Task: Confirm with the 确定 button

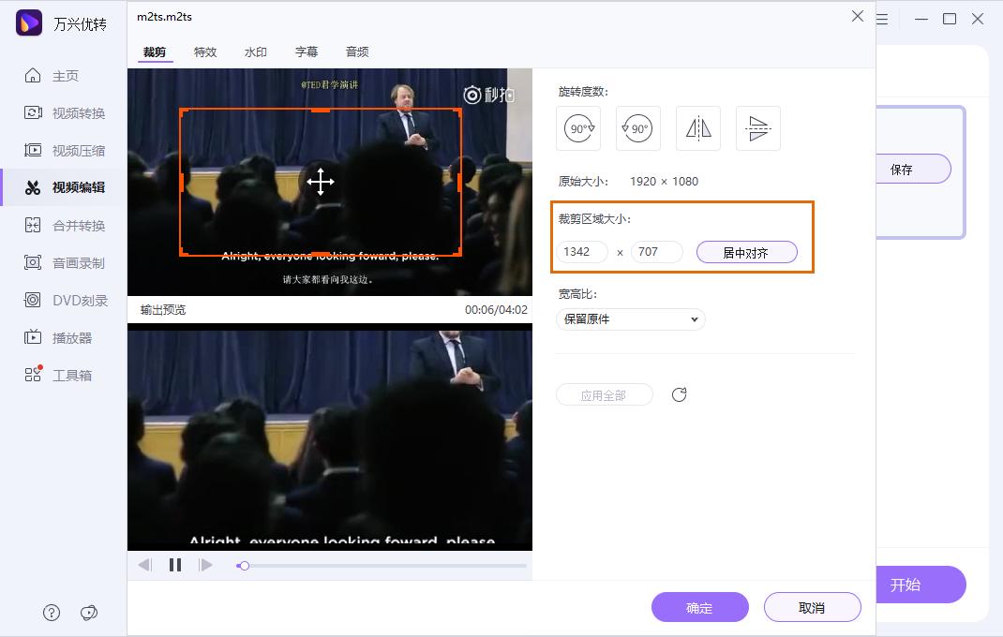Action: click(700, 607)
